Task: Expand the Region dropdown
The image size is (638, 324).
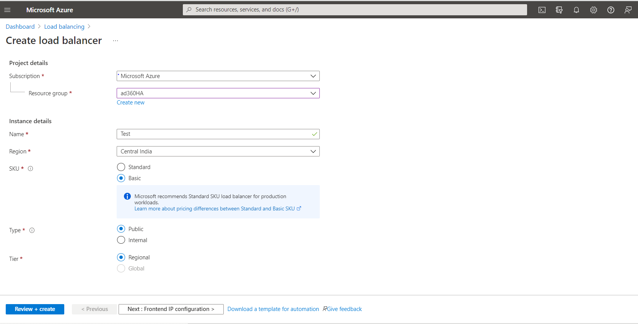Action: [218, 151]
